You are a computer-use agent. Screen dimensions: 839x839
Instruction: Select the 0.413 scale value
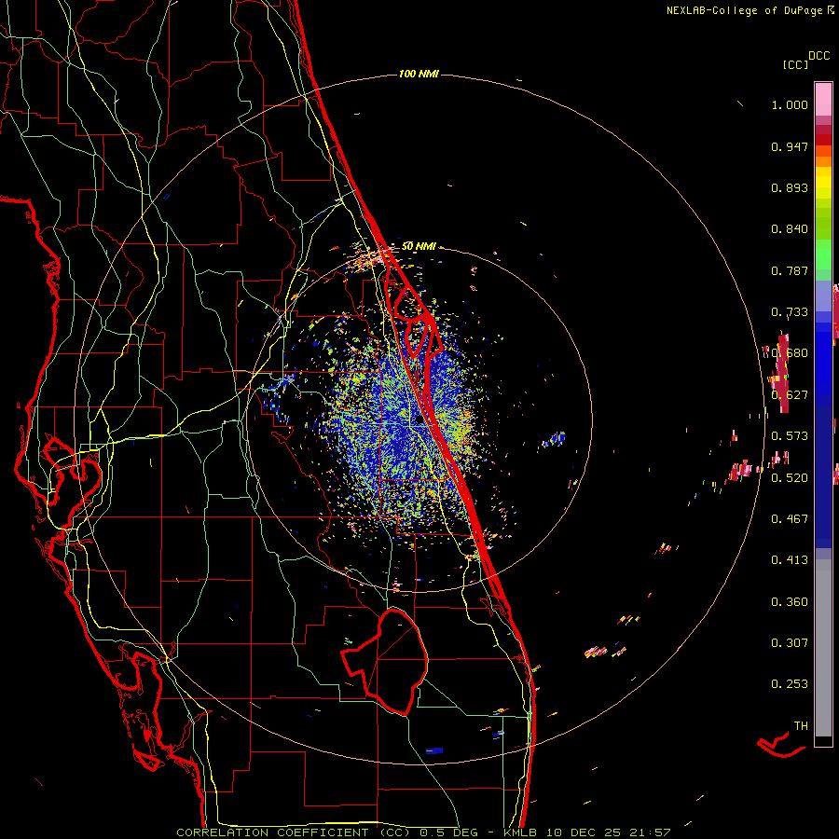coord(790,560)
